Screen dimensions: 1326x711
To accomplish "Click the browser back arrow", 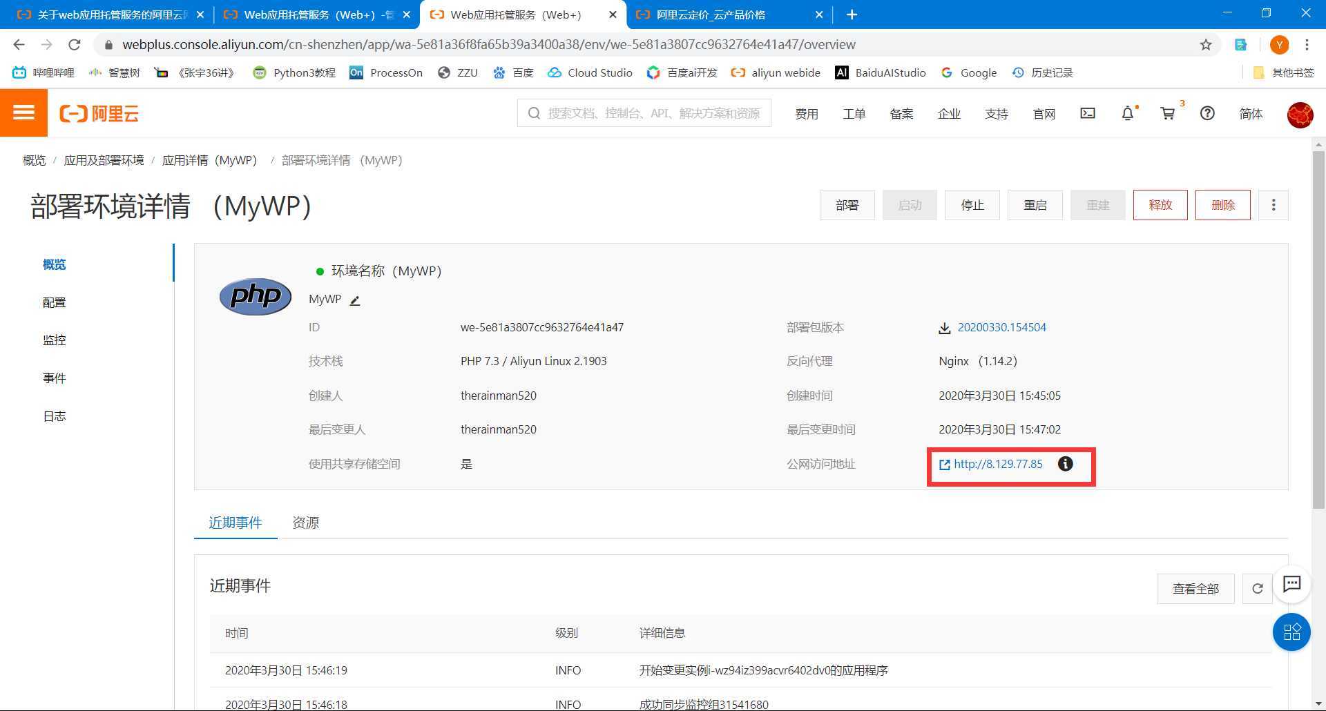I will tap(19, 44).
